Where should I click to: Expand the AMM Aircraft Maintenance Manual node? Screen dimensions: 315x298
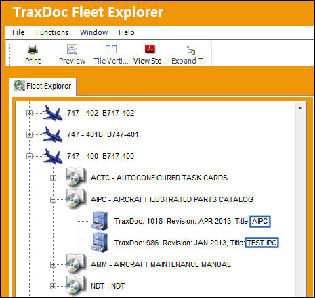[53, 264]
